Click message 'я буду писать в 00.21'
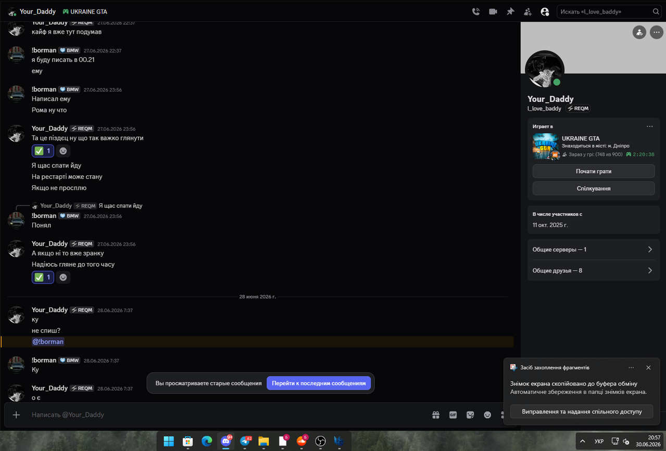 pos(63,59)
